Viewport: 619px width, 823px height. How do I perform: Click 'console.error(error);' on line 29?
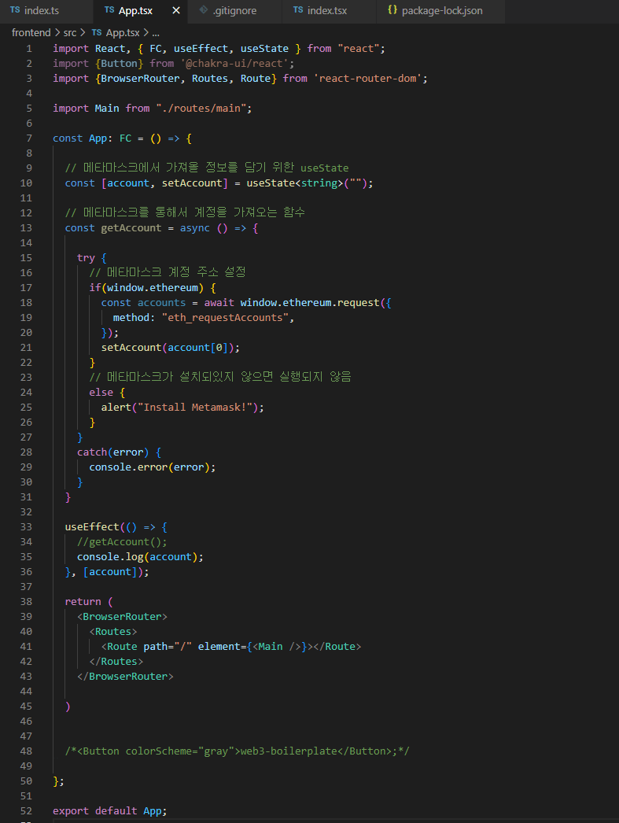(152, 467)
